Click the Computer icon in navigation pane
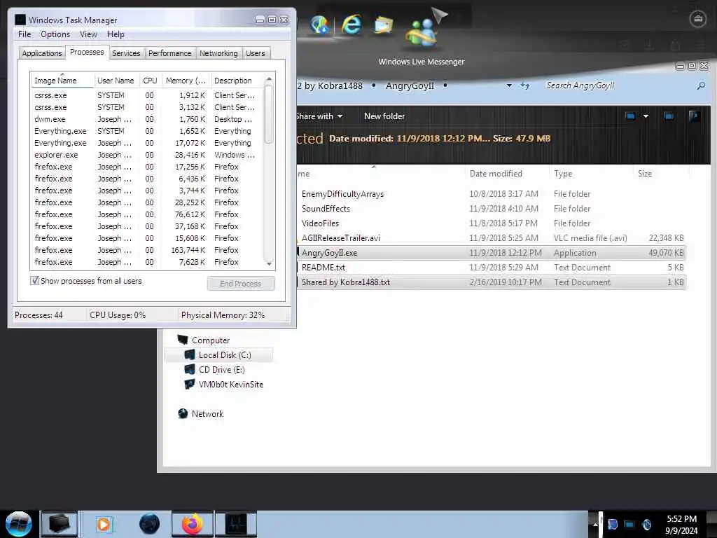717x538 pixels. 183,340
